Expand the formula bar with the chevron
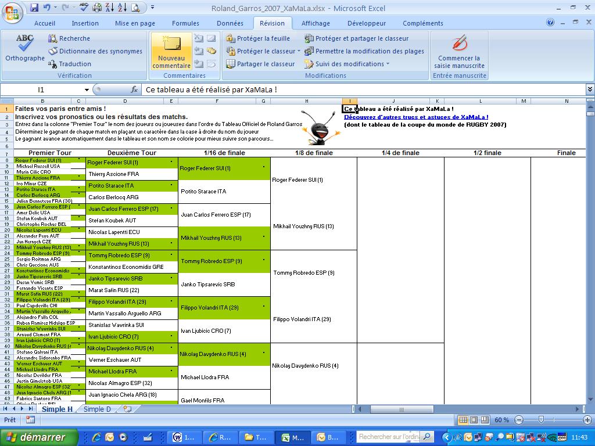This screenshot has width=595, height=446. pos(590,89)
